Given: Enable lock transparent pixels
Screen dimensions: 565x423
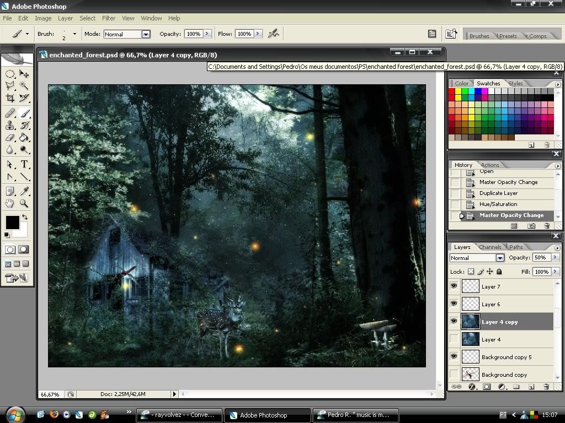Looking at the screenshot, I should click(x=471, y=272).
